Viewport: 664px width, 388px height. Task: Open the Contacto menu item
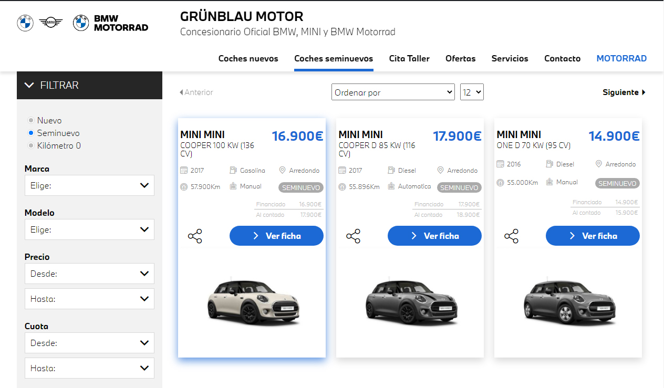(563, 58)
